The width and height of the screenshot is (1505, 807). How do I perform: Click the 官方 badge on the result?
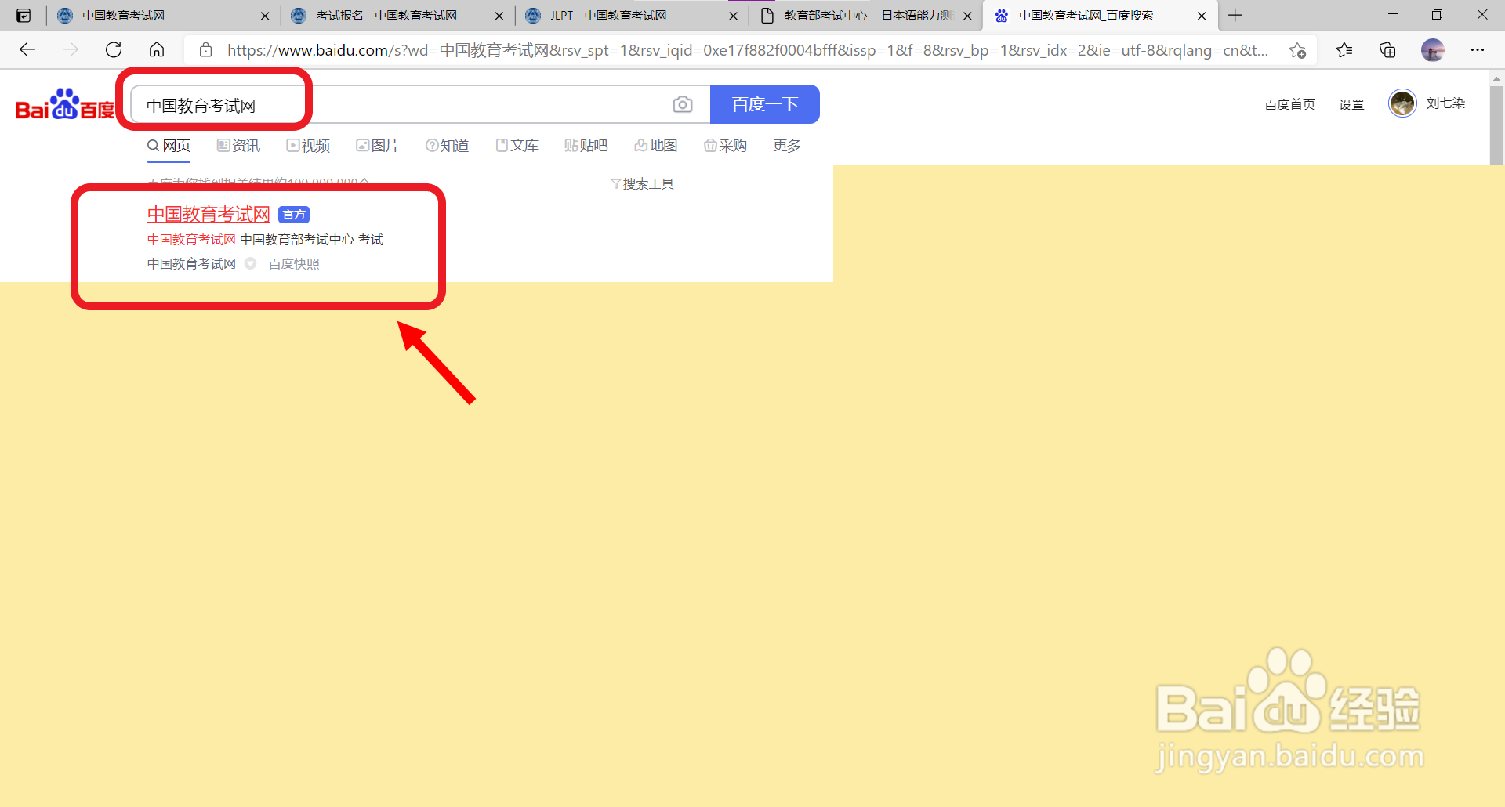tap(294, 215)
